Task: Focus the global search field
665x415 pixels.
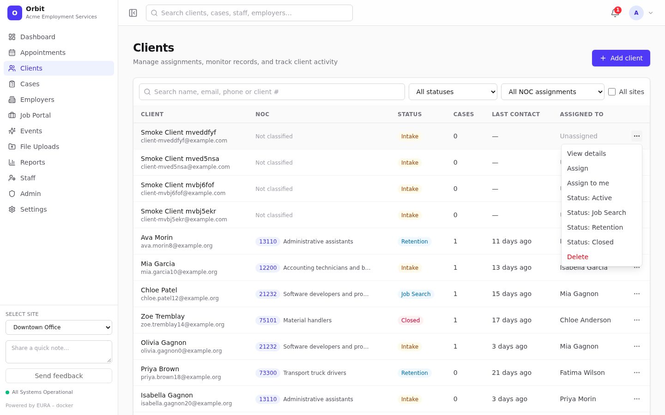Action: pos(249,13)
